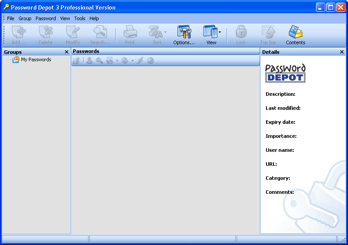Click the URL: label

(271, 164)
